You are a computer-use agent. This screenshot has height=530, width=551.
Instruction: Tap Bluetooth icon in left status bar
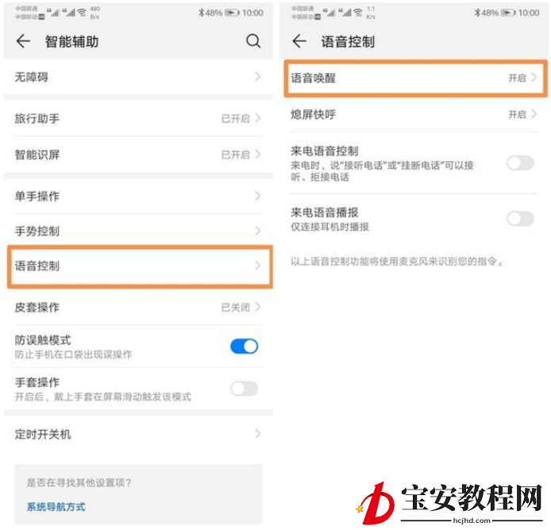tap(201, 13)
